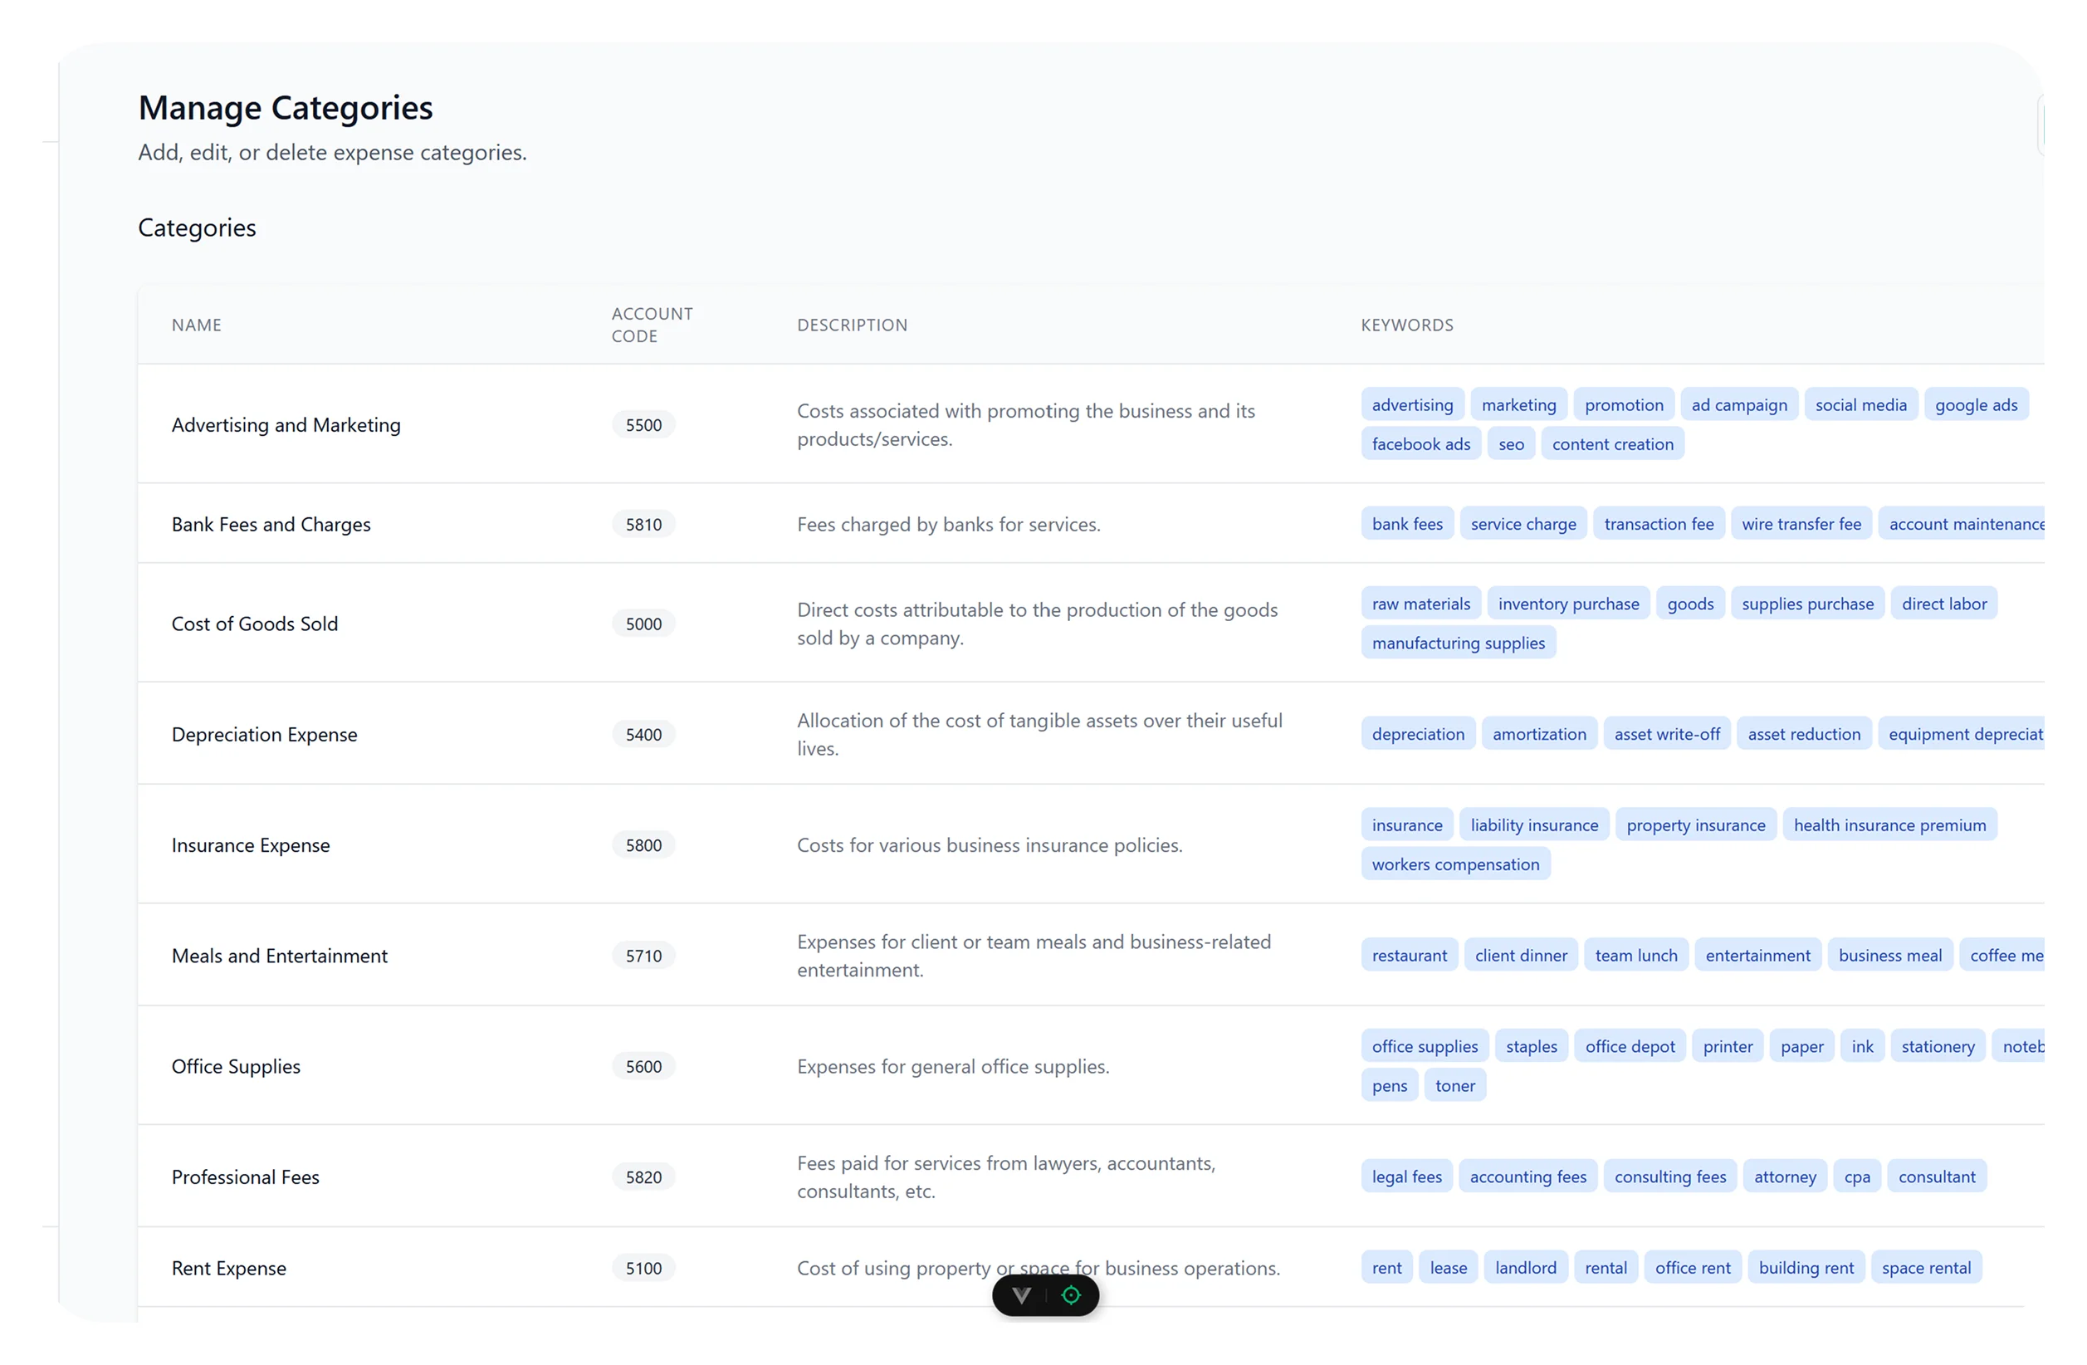
Task: Open the Vue DevTools logo button
Action: (x=1022, y=1296)
